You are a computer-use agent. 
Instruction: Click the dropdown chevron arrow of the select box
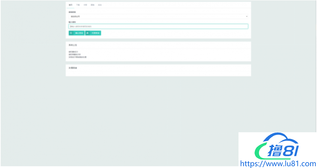[x=246, y=17]
